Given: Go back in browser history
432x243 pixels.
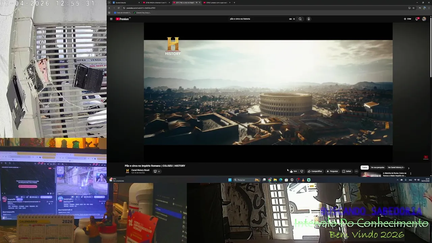Looking at the screenshot, I should tap(109, 8).
